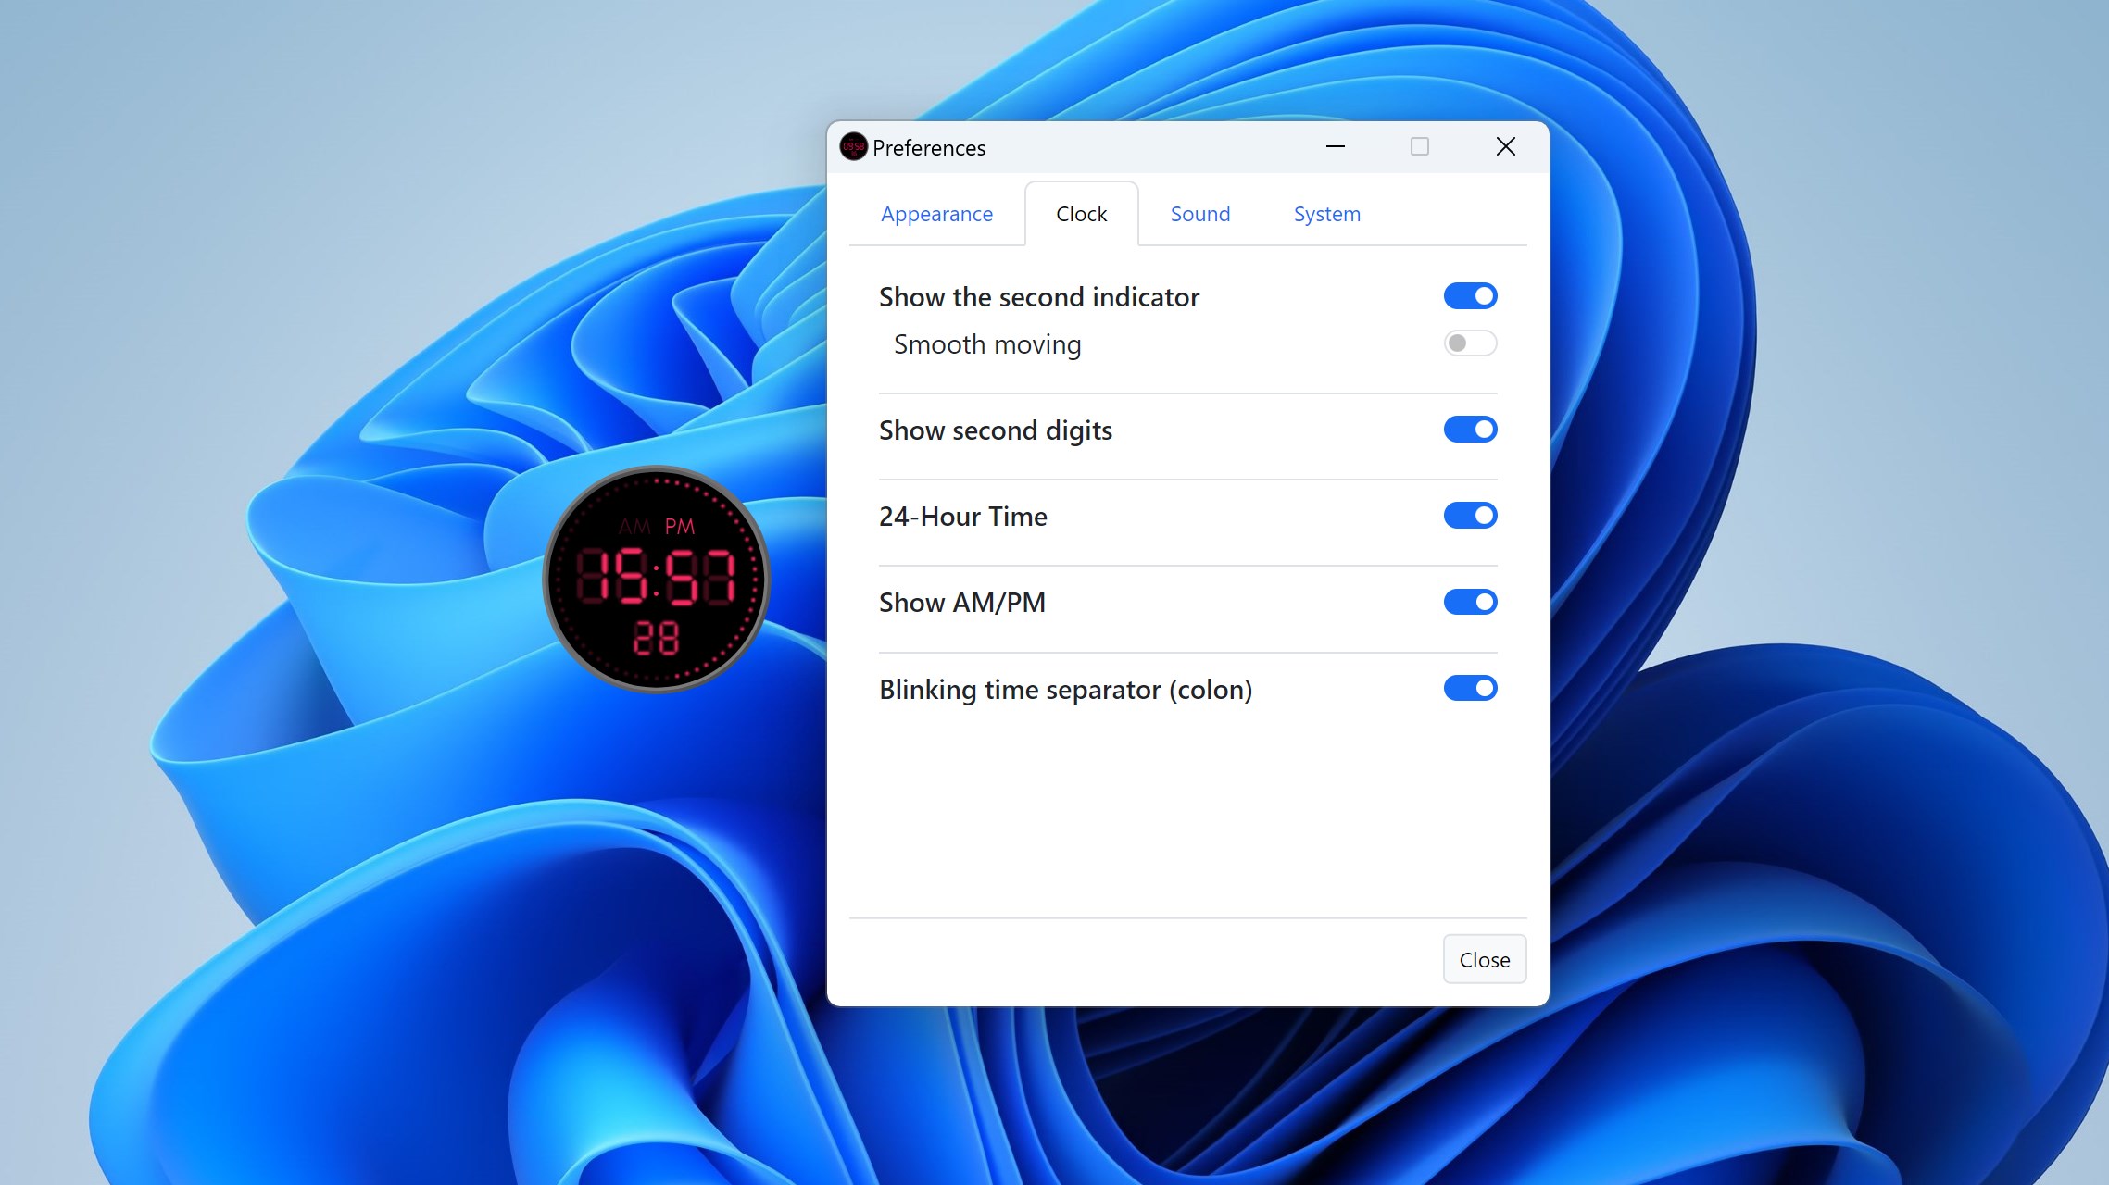Click the Preferences app icon in the title bar
The height and width of the screenshot is (1185, 2109).
click(x=853, y=147)
